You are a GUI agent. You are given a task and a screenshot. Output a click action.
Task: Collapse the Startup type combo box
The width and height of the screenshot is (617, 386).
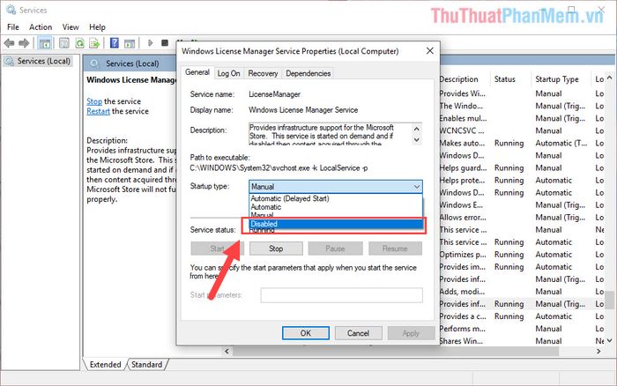[417, 187]
